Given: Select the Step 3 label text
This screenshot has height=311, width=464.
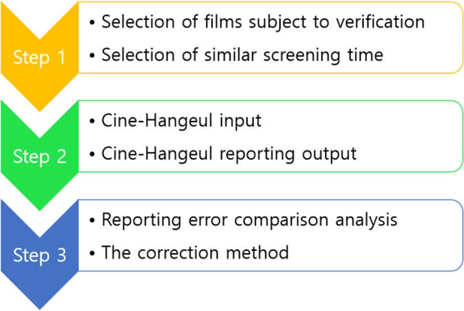Looking at the screenshot, I should tap(40, 255).
